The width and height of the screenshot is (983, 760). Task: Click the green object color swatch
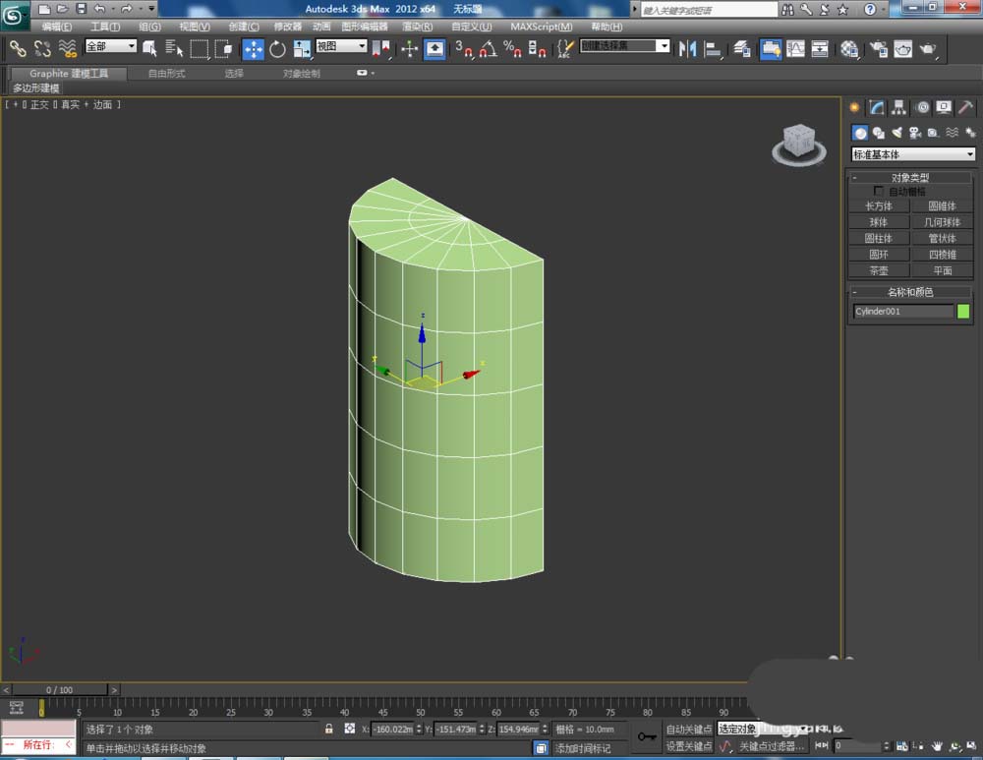pyautogui.click(x=963, y=312)
